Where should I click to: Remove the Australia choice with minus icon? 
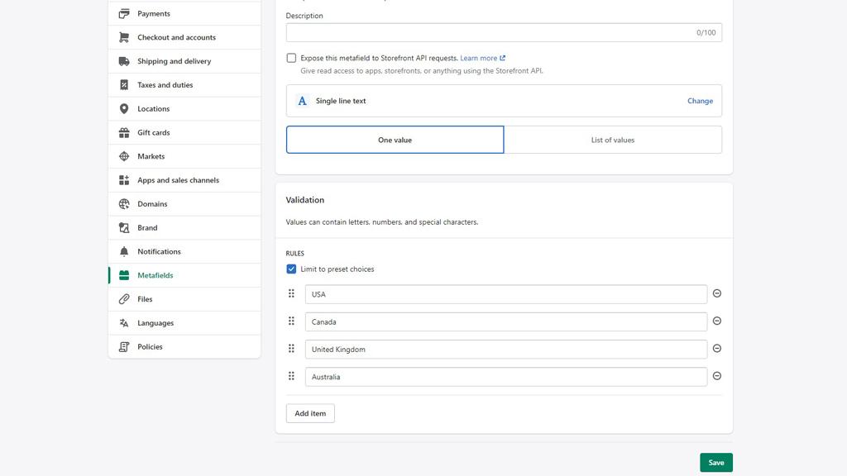pos(717,376)
